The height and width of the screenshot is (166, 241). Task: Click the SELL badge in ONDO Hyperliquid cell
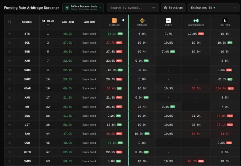tap(201, 161)
